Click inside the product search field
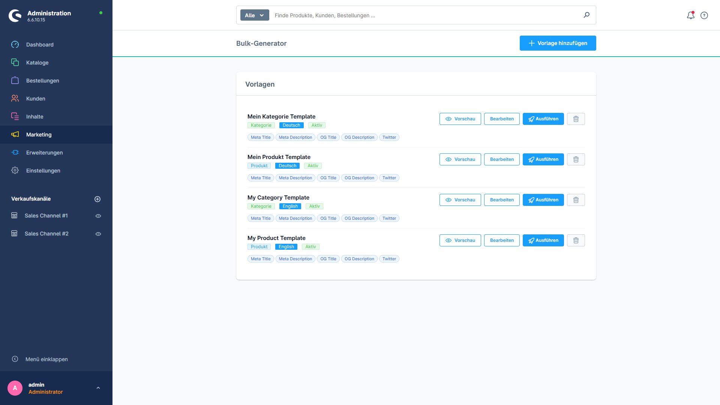This screenshot has width=720, height=405. click(375, 15)
